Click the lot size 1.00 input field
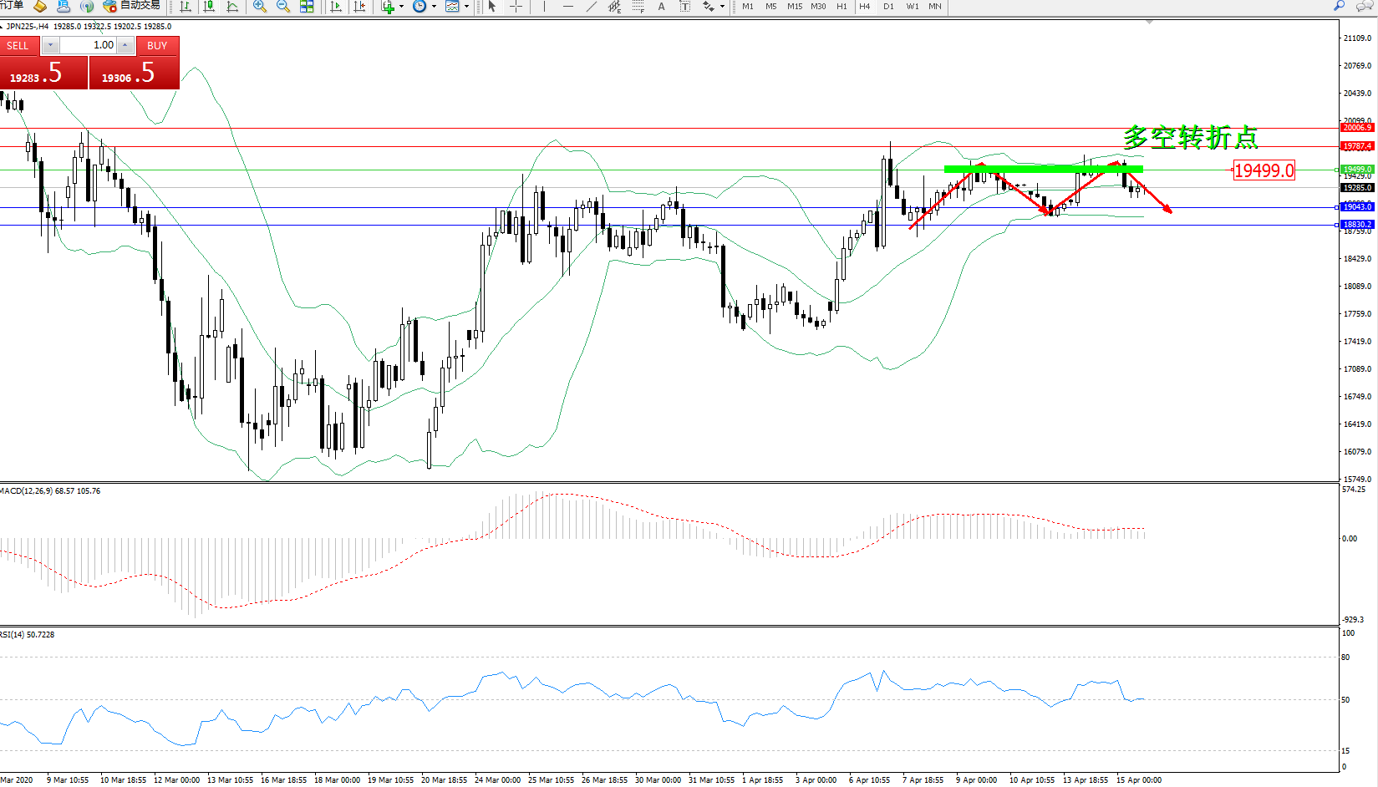The height and width of the screenshot is (787, 1378). (88, 45)
